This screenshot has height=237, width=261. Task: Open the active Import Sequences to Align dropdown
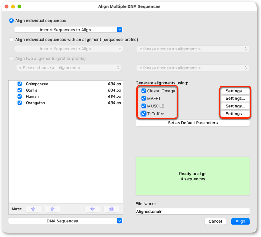(x=68, y=30)
